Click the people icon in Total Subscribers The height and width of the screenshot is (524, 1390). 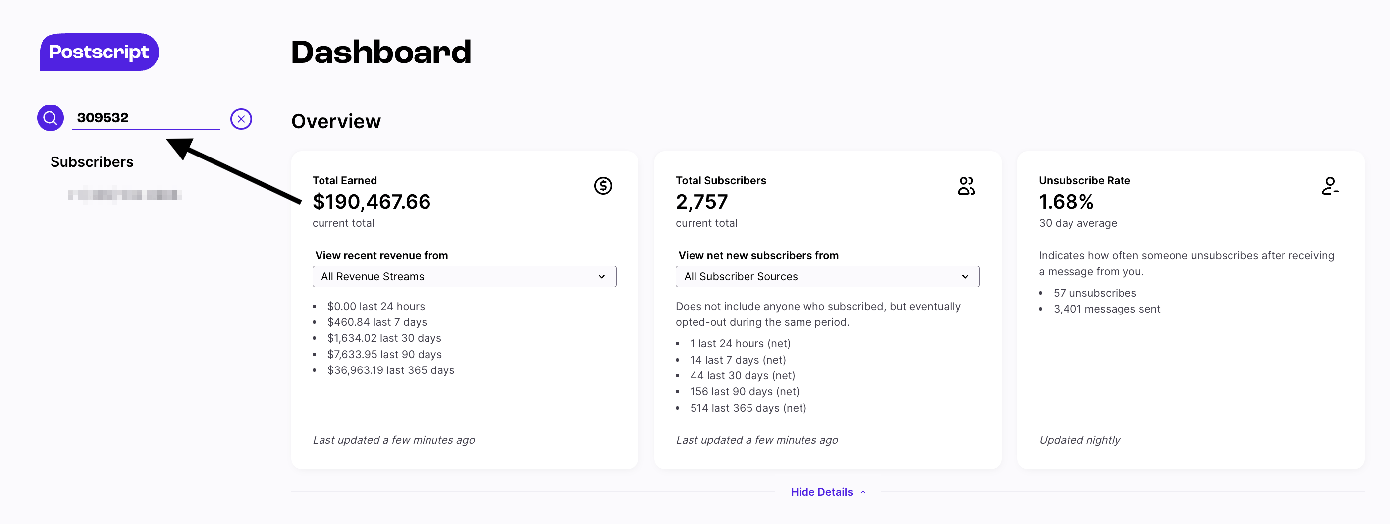tap(966, 186)
